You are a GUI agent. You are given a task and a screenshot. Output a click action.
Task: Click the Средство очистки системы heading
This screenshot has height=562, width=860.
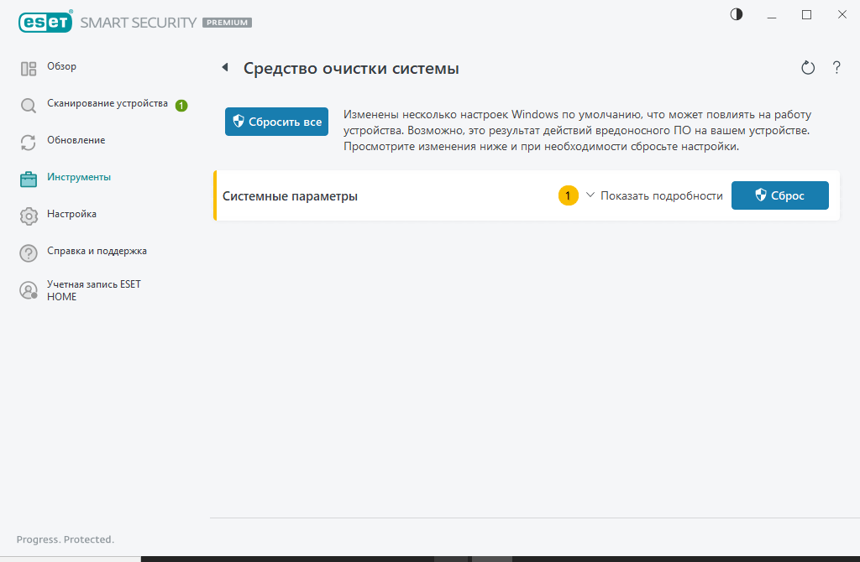[x=351, y=69]
